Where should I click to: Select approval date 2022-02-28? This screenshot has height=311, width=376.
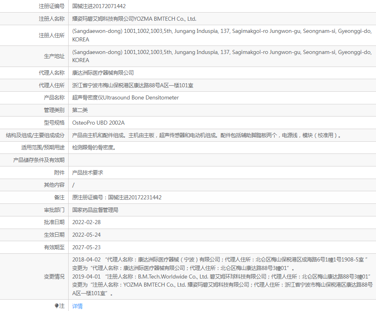pos(86,222)
